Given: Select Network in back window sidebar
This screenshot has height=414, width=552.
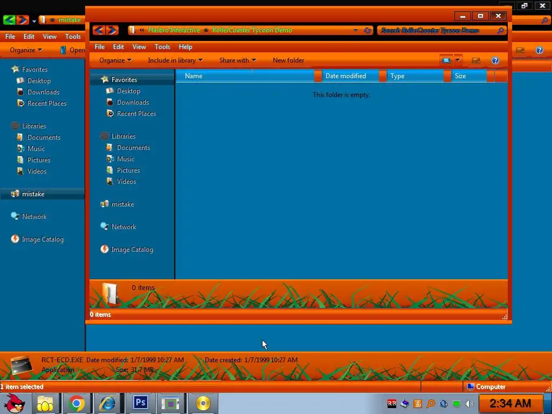Looking at the screenshot, I should (x=34, y=217).
